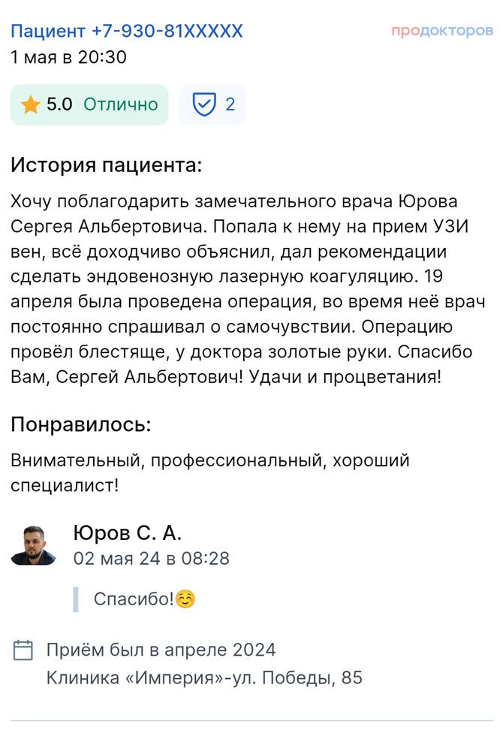
Task: Click the История пациента heading
Action: [106, 165]
